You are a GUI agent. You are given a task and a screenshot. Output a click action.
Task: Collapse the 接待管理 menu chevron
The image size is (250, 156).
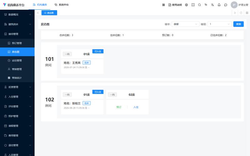point(30,34)
